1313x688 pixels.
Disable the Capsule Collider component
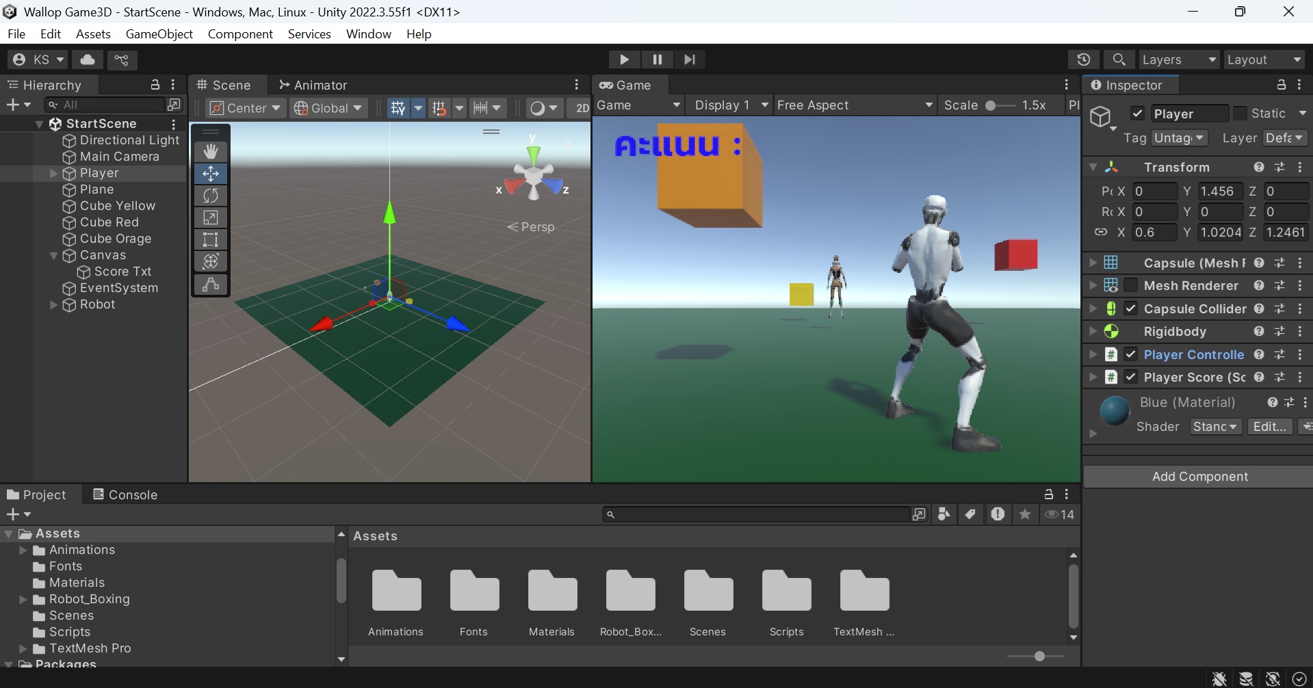[x=1131, y=308]
